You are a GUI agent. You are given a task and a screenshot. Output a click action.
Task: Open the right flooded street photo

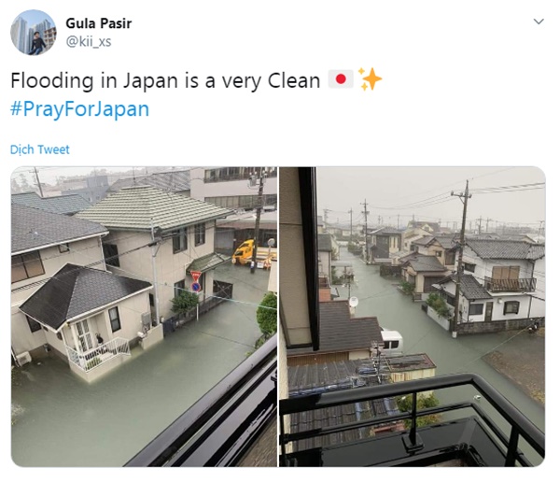click(x=412, y=316)
